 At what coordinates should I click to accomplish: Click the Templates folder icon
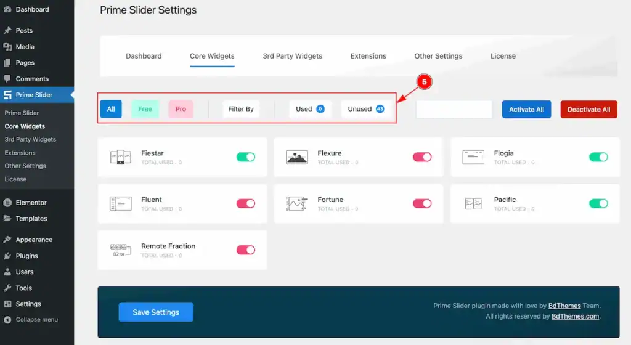(x=7, y=218)
